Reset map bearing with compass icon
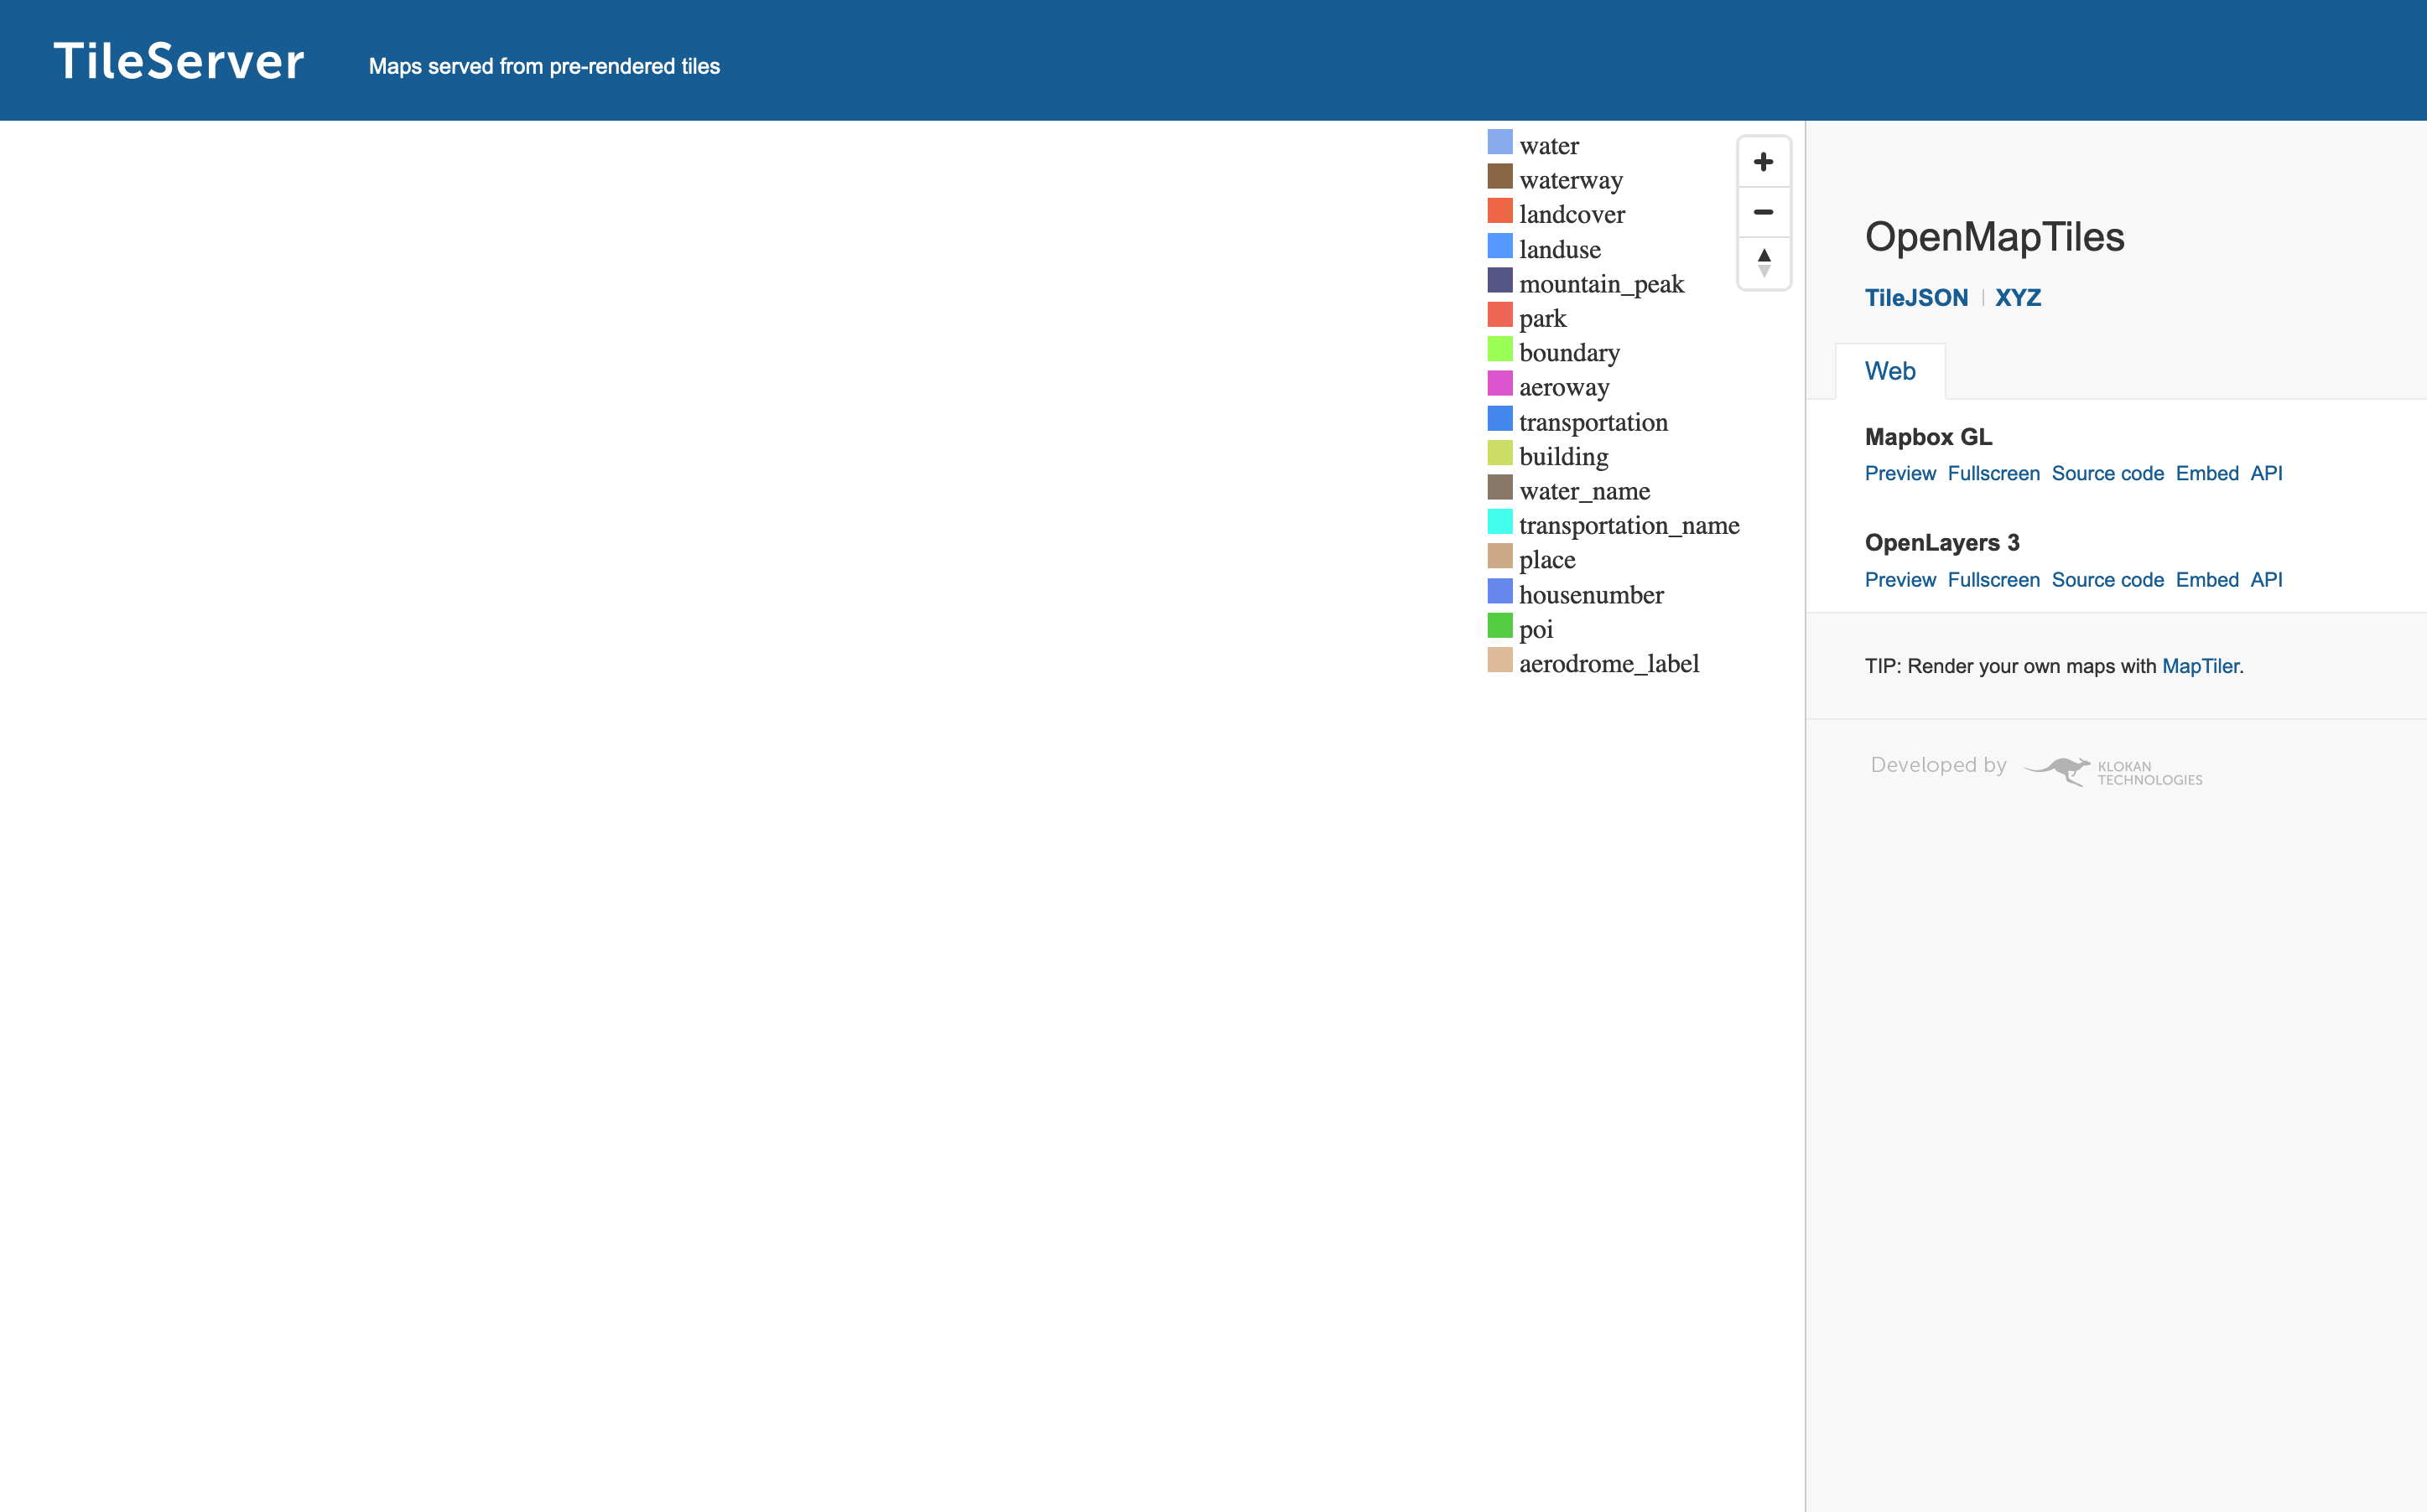The width and height of the screenshot is (2427, 1512). (1763, 263)
